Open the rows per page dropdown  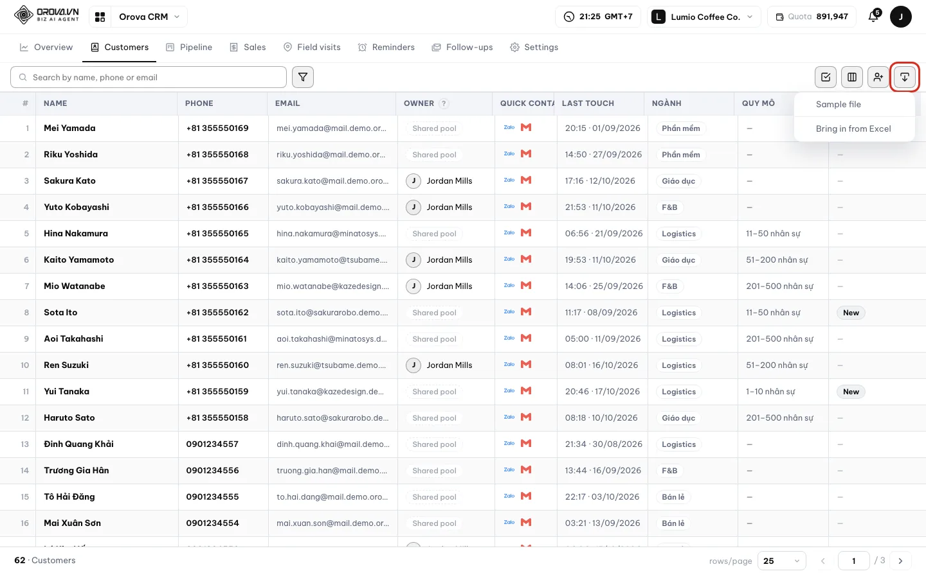point(782,561)
